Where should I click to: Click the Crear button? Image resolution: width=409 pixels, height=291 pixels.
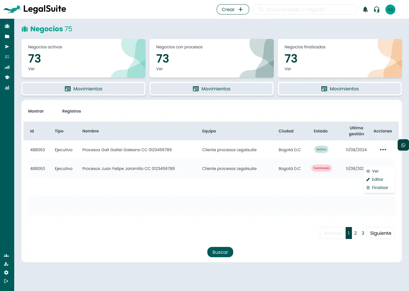click(x=233, y=9)
